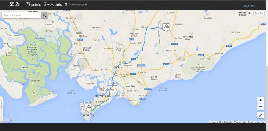
Task: Click the Google logo on the map
Action: click(7, 120)
